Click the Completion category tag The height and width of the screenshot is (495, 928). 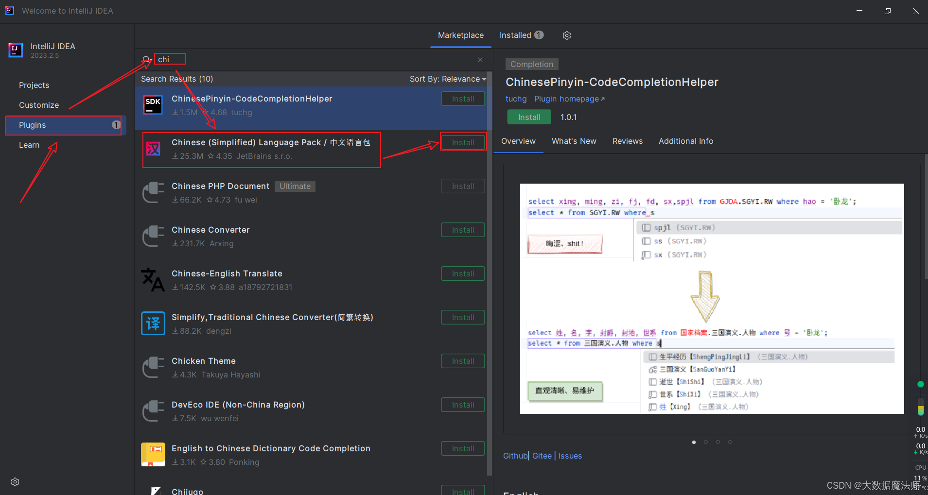tap(532, 64)
